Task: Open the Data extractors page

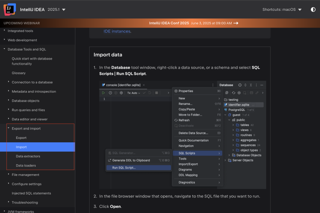Action: tap(28, 156)
